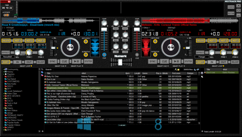Screen dimensions: 242x137
Task: Click the lock icon beside Total Length
Action: coord(202,132)
